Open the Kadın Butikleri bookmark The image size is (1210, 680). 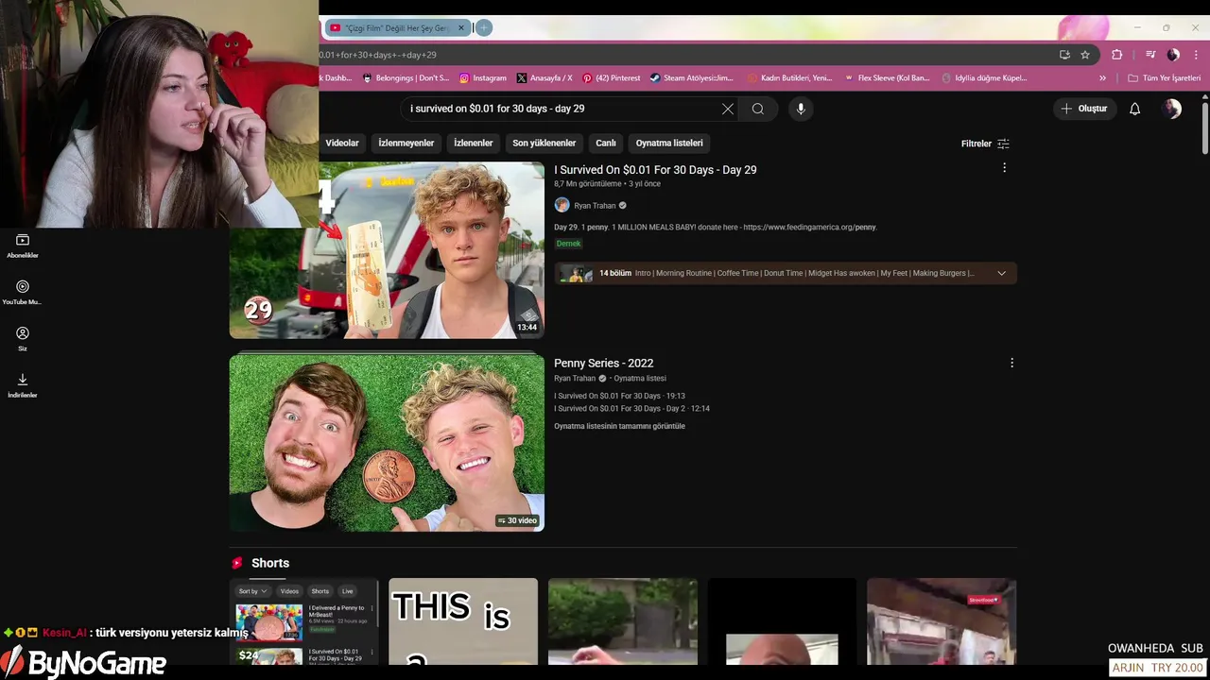point(789,78)
